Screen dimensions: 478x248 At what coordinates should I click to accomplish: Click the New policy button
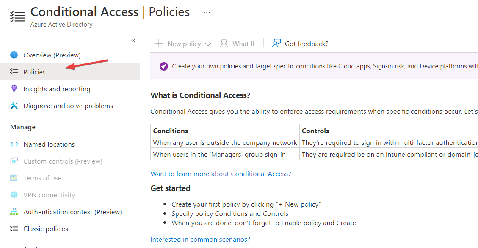[x=178, y=44]
